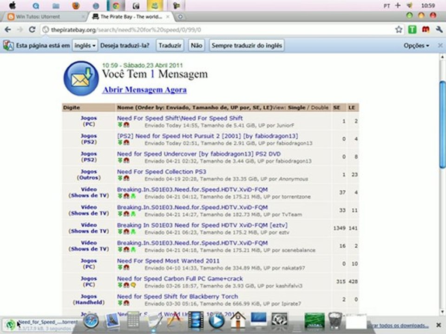The width and height of the screenshot is (446, 334).
Task: Open Need for Speed Shift for Blackberry Torch
Action: point(177,296)
